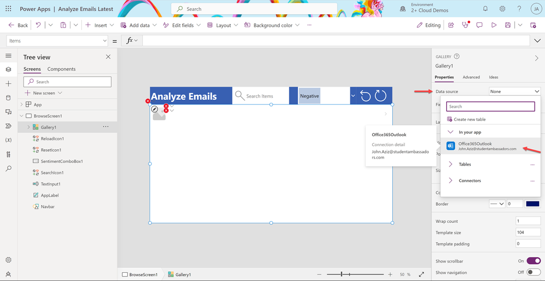Collapse the In your app section
This screenshot has height=281, width=545.
coord(451,132)
